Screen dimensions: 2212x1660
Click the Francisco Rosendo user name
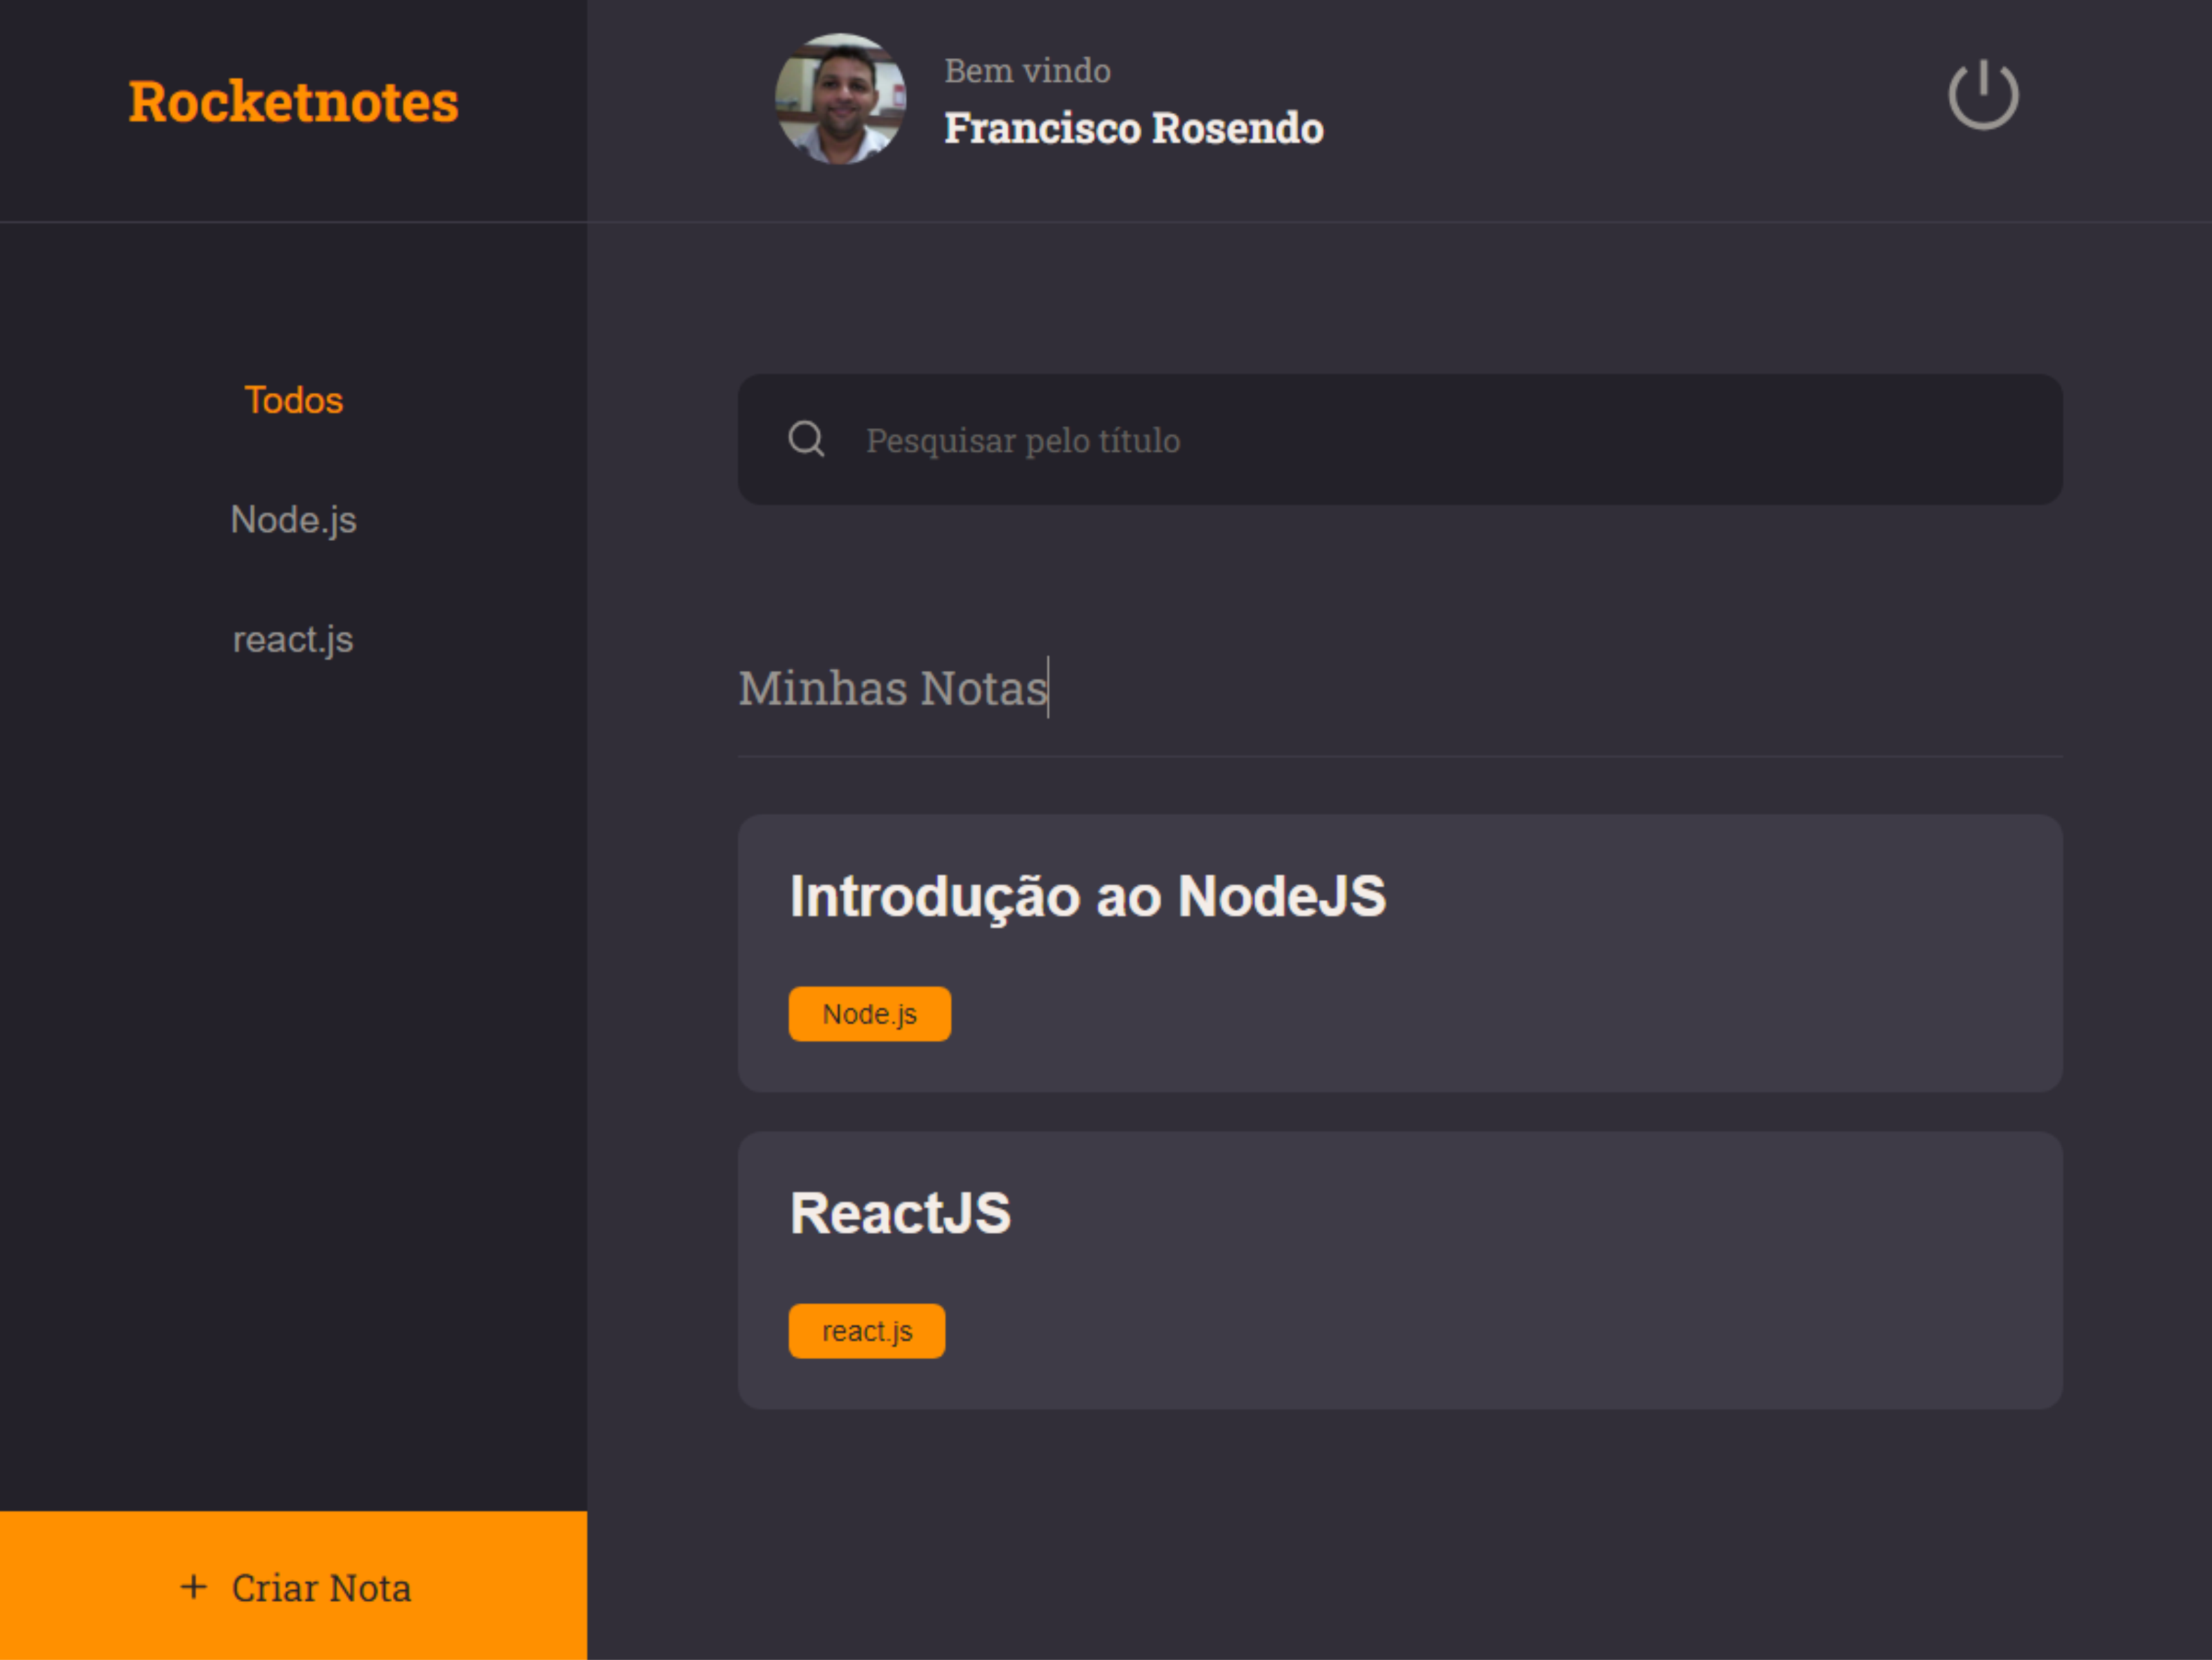[1133, 128]
